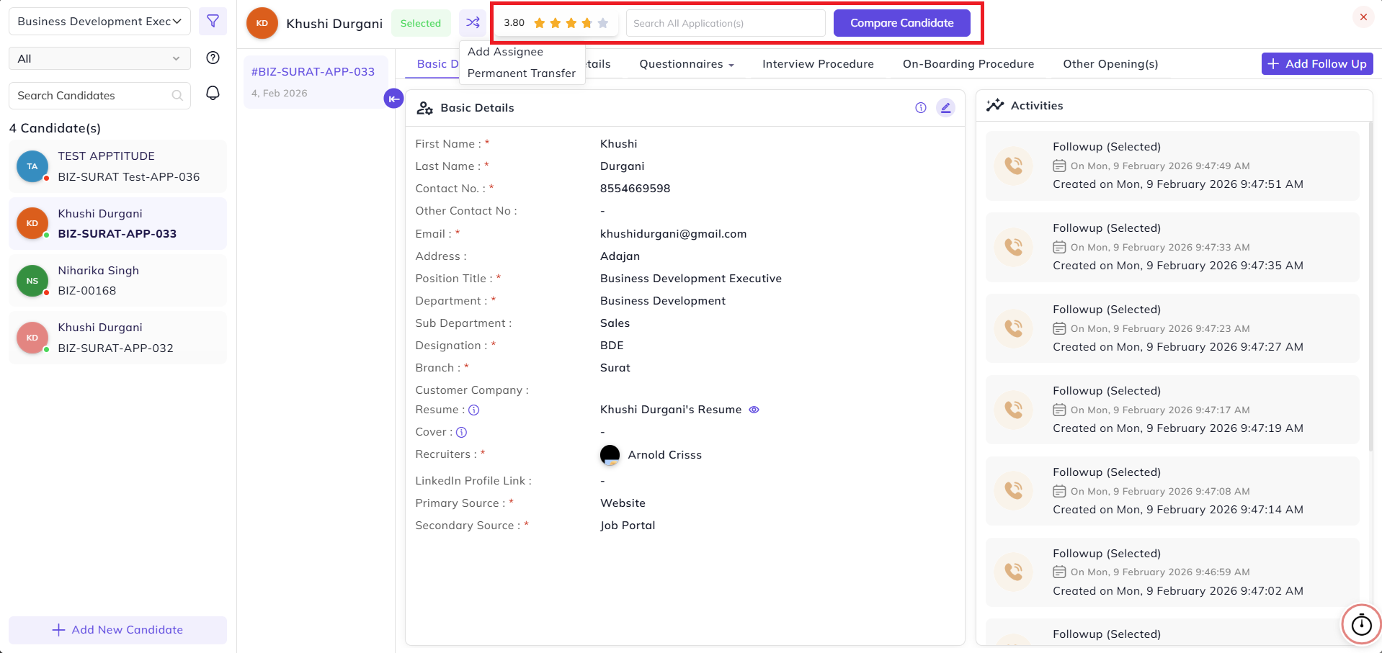Expand Business Development Exec job dropdown
The image size is (1382, 653).
99,22
